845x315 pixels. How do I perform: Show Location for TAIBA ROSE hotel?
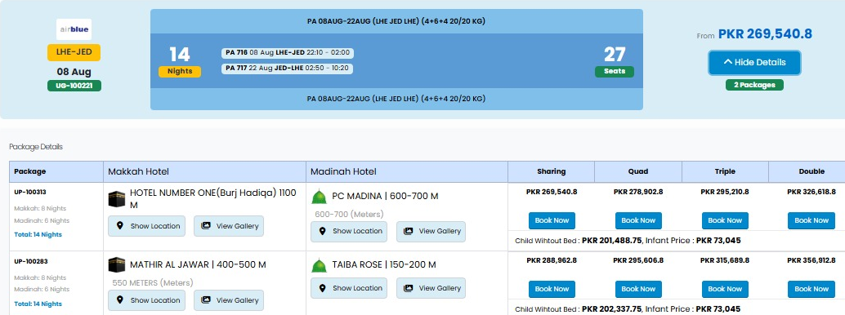pos(349,288)
